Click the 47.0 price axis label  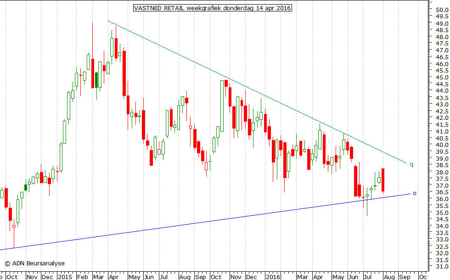click(442, 50)
